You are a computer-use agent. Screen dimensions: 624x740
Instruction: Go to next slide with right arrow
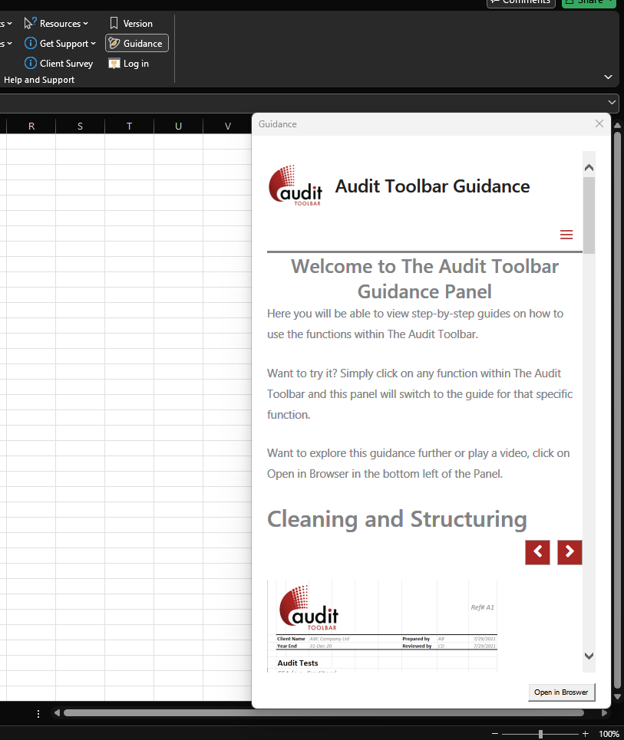coord(570,552)
